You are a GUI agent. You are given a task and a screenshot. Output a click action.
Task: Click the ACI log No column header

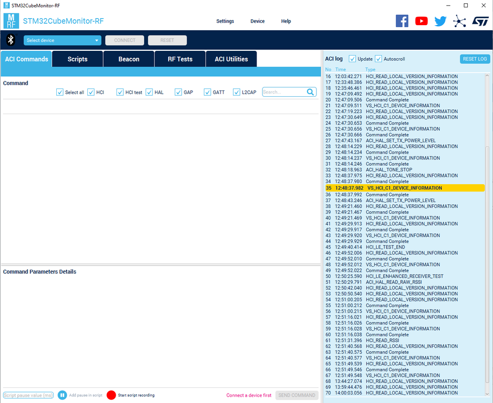[328, 69]
